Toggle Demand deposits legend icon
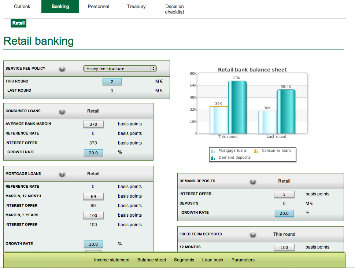The height and width of the screenshot is (268, 355). coord(212,158)
